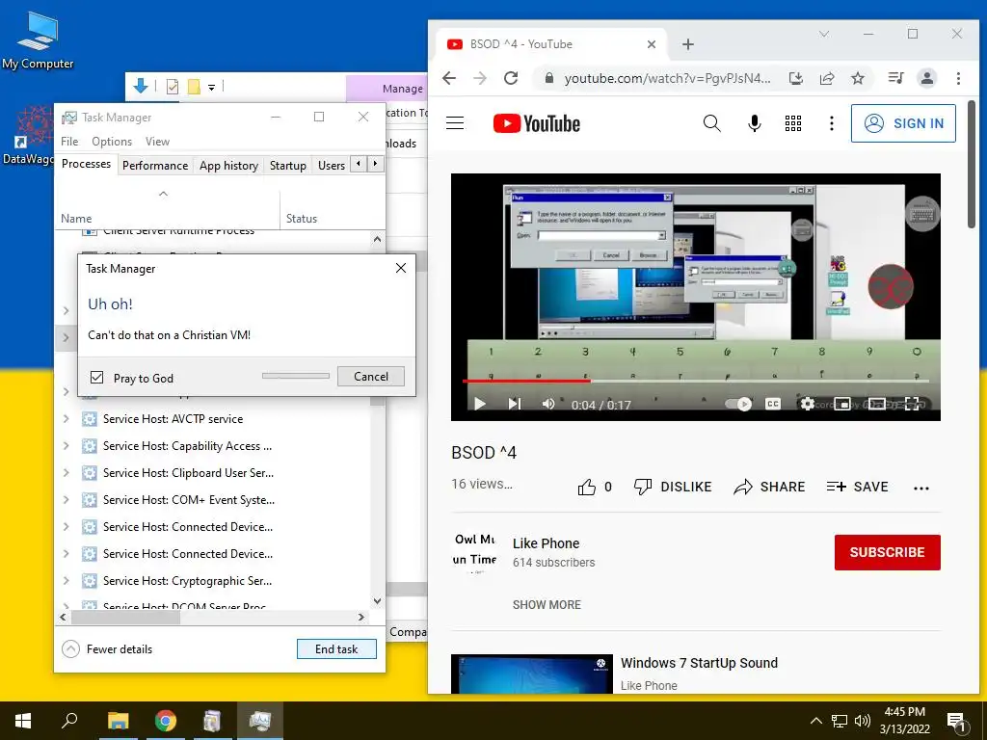Open tab search dropdown in Chrome
Viewport: 987px width, 740px height.
pos(824,34)
